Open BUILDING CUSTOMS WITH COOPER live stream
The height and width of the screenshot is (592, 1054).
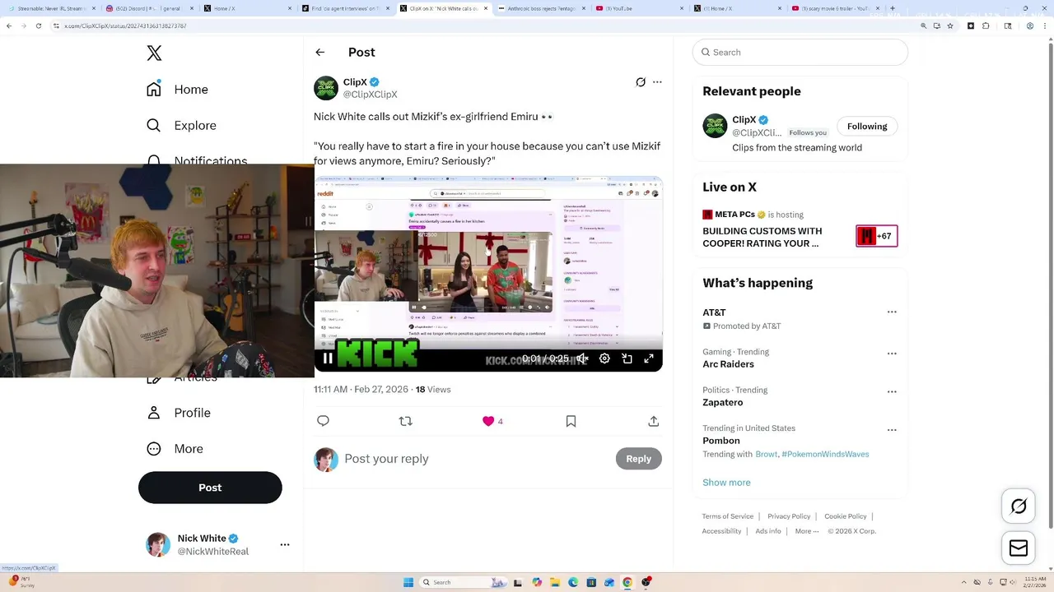point(762,237)
